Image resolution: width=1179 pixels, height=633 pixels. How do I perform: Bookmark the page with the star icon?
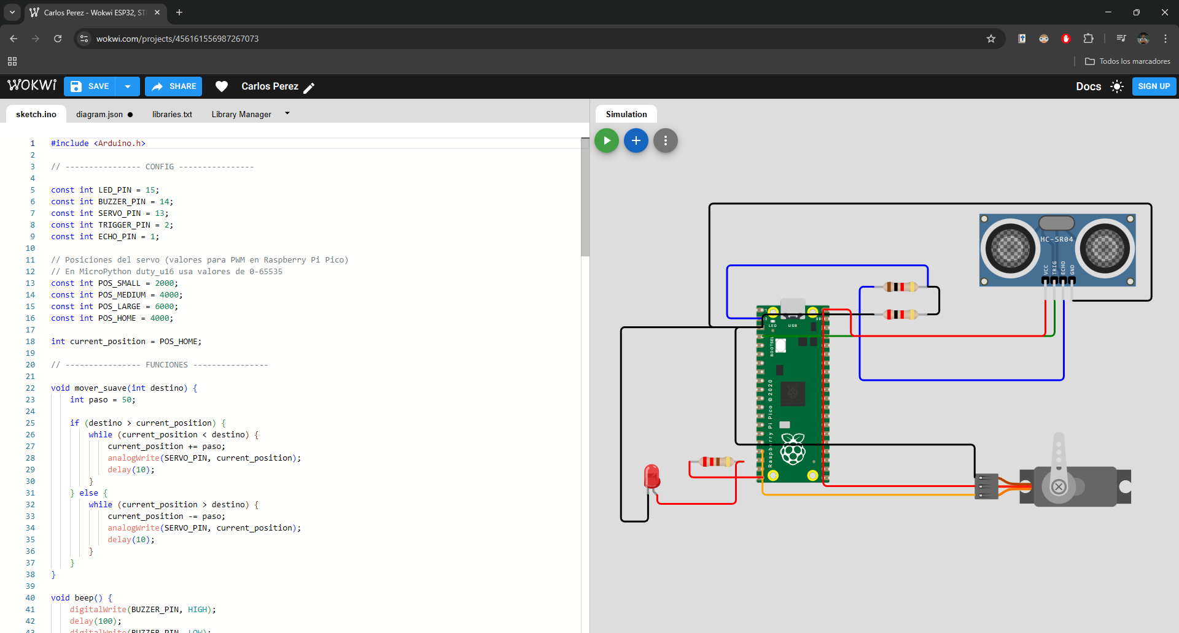click(x=991, y=38)
